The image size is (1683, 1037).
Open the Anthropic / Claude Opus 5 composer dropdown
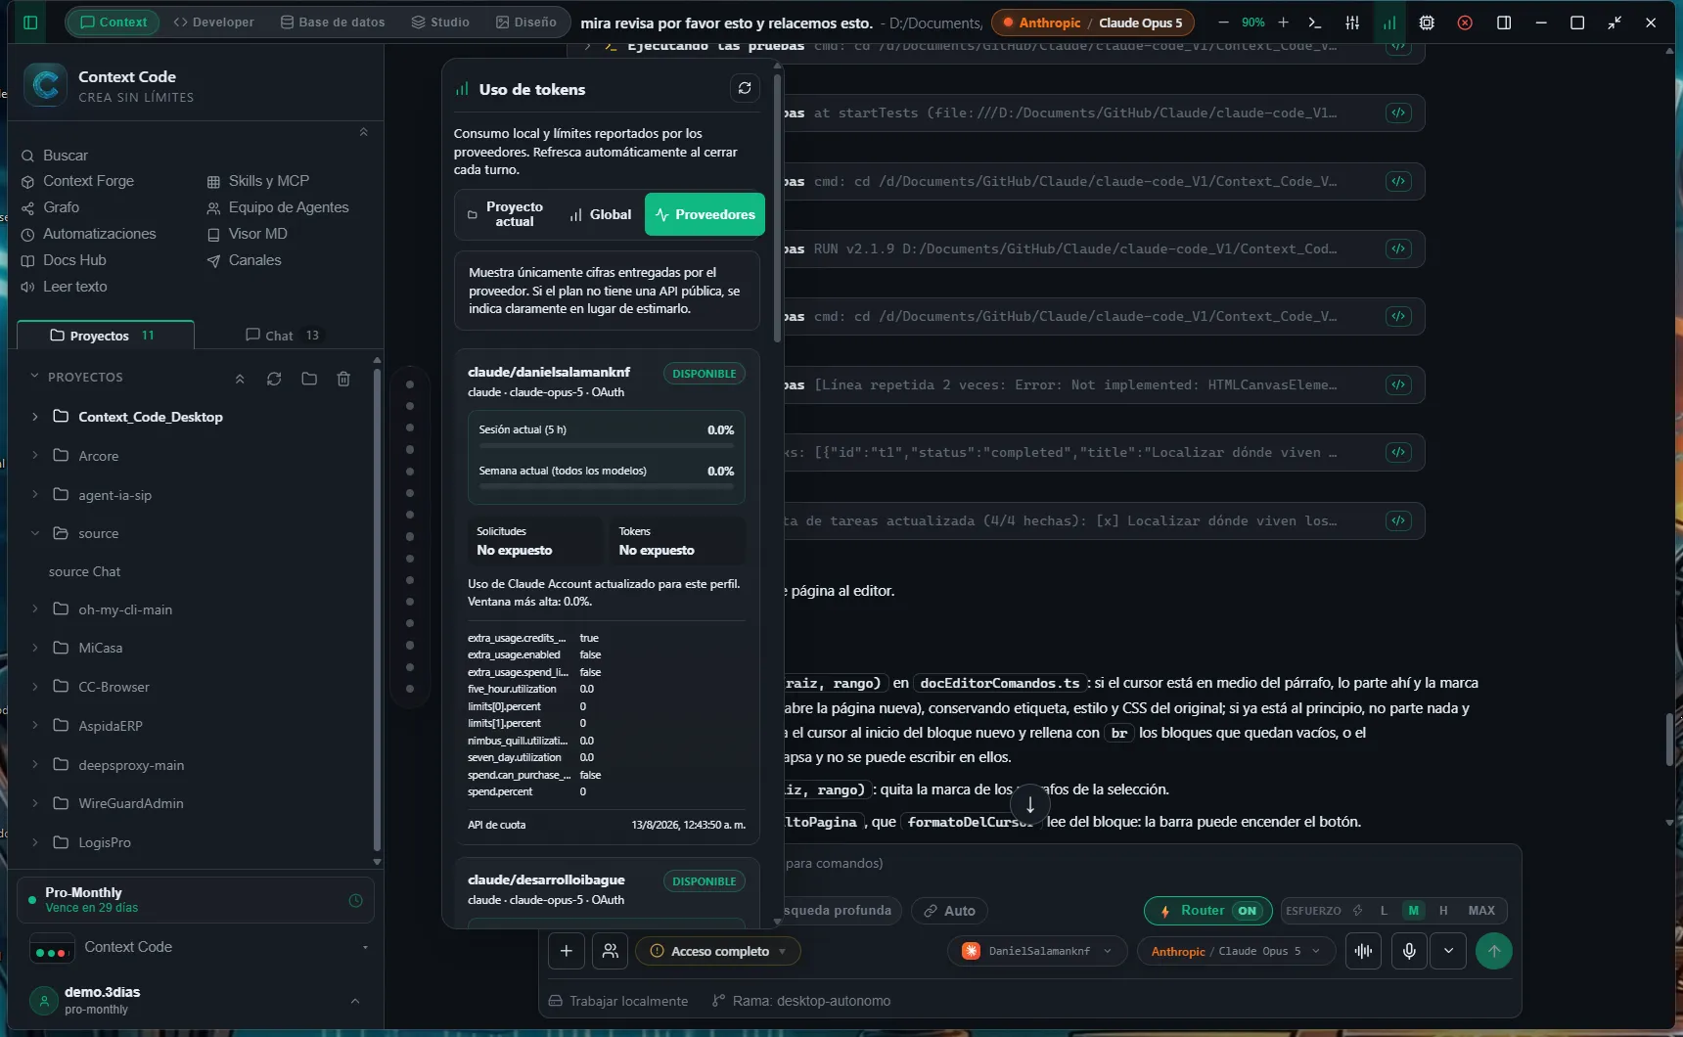coord(1236,951)
